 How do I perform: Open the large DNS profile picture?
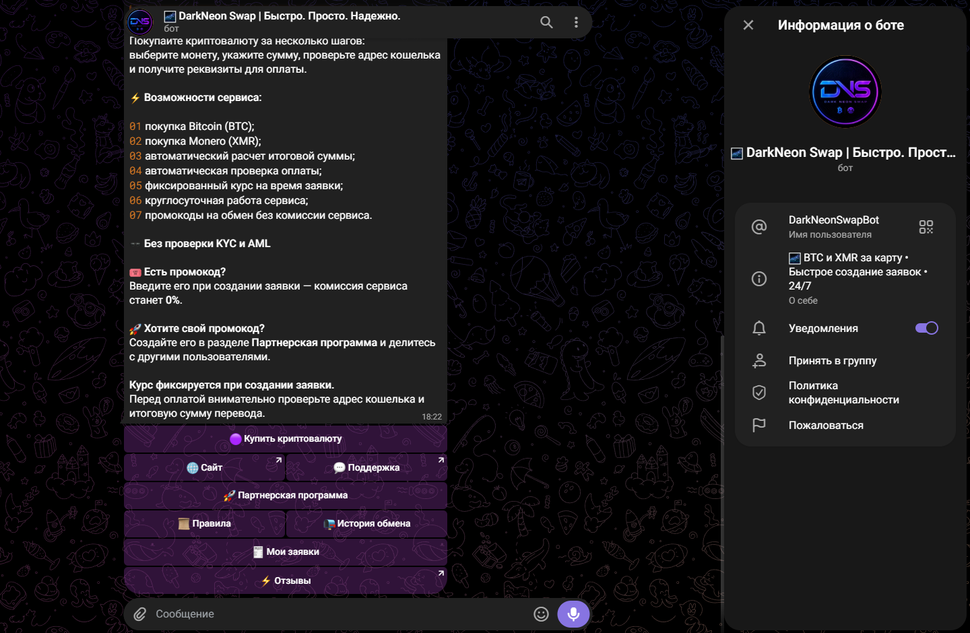(845, 92)
